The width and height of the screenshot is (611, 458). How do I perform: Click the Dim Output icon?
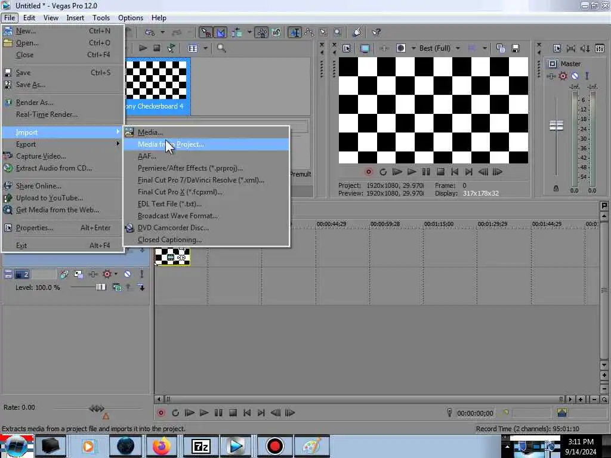585,48
